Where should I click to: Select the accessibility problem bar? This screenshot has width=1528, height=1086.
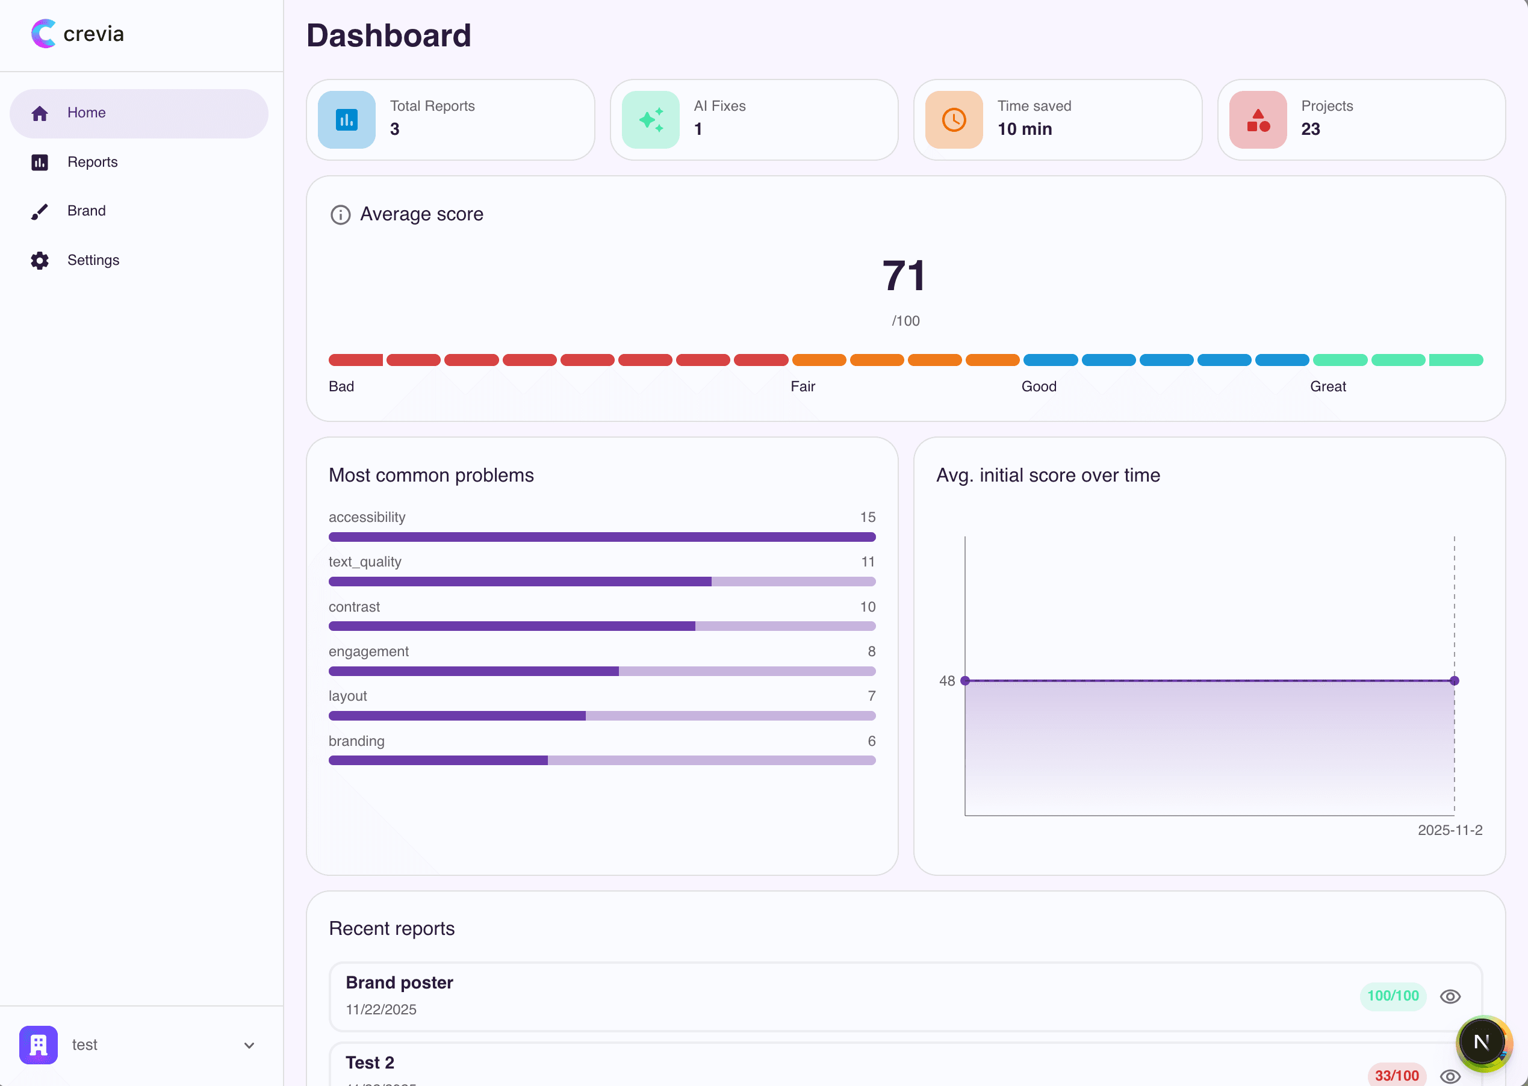tap(601, 537)
